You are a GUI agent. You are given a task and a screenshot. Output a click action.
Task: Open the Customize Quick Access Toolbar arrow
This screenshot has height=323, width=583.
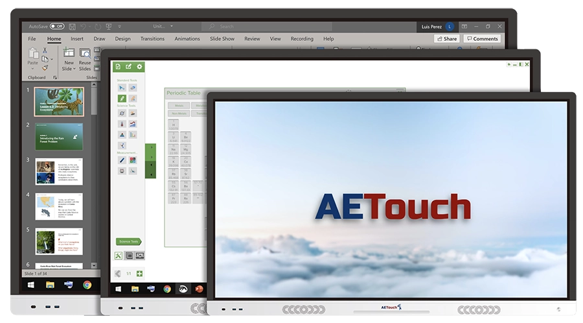pyautogui.click(x=119, y=27)
